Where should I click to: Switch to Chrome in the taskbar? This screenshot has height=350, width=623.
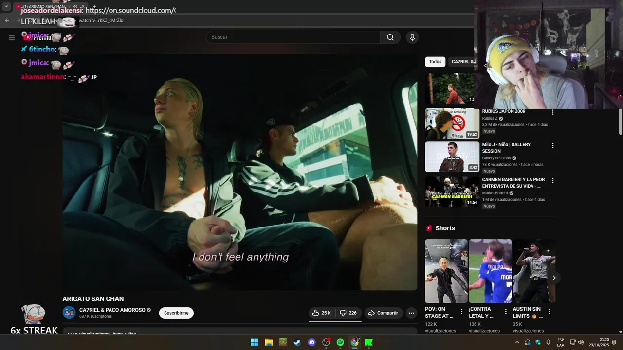(355, 342)
